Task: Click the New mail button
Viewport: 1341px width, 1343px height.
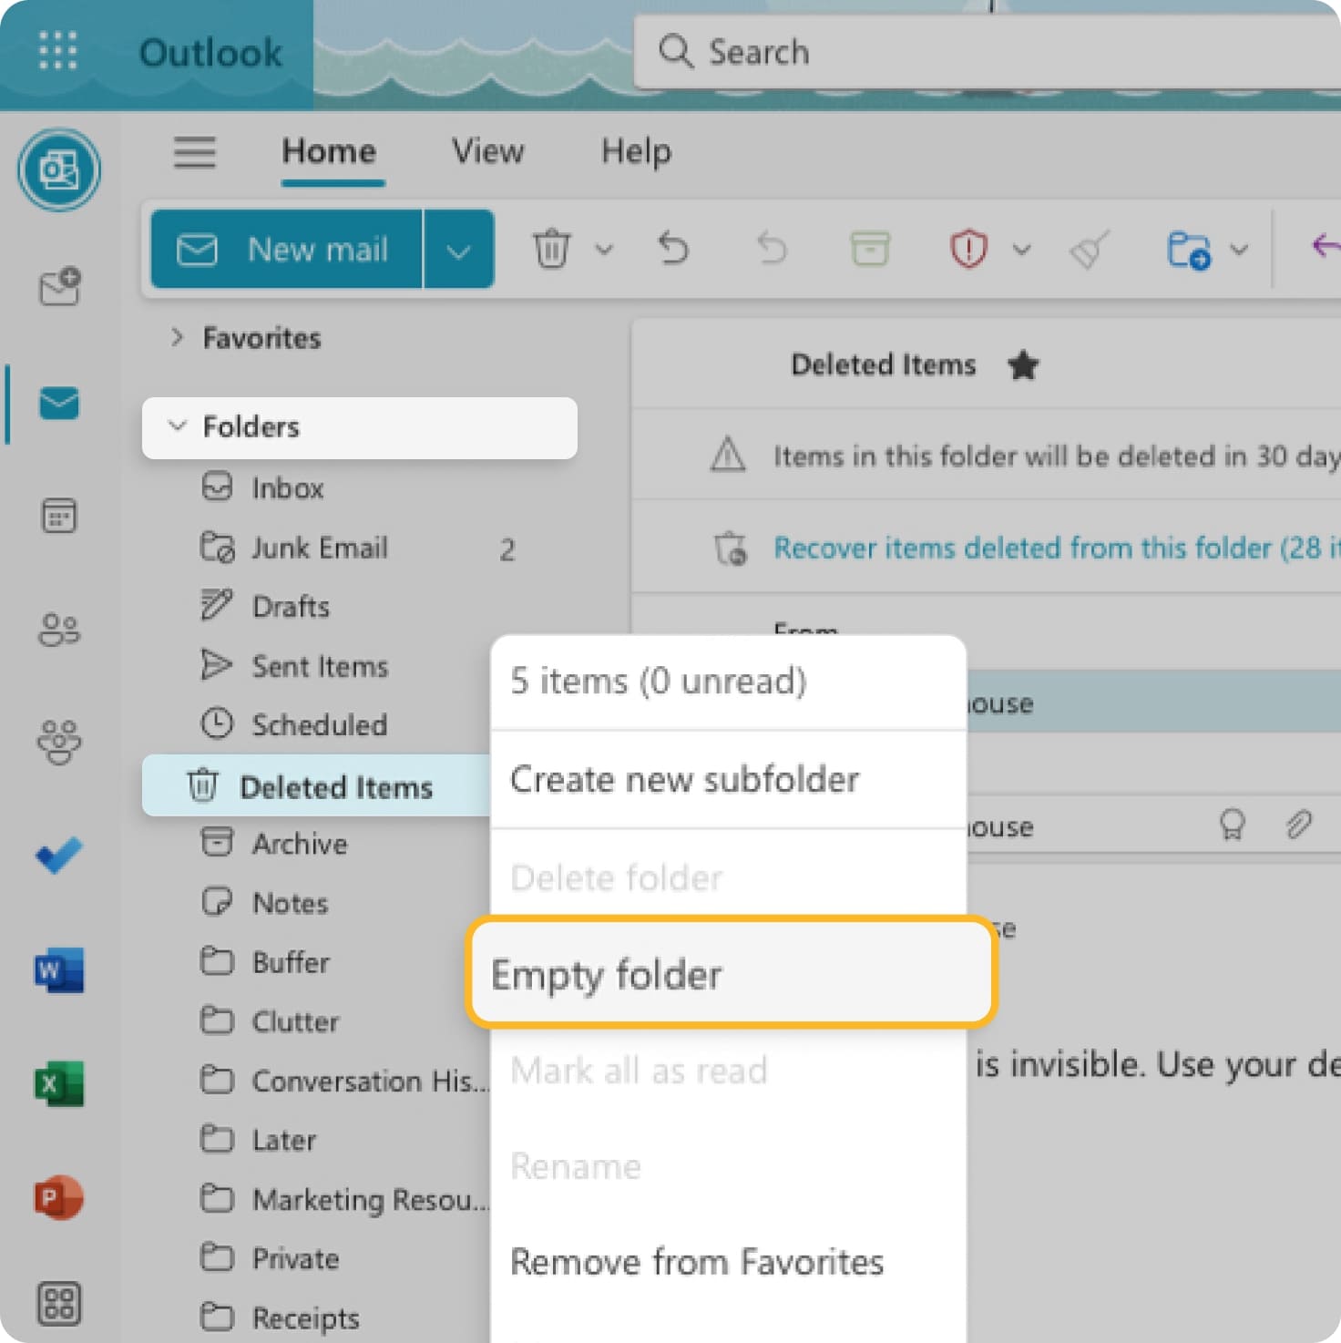Action: tap(286, 250)
